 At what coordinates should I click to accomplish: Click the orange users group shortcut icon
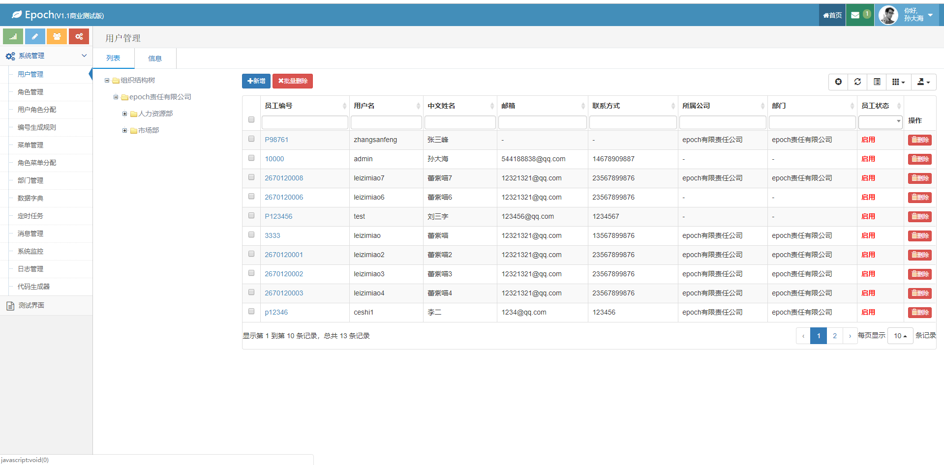pyautogui.click(x=57, y=36)
